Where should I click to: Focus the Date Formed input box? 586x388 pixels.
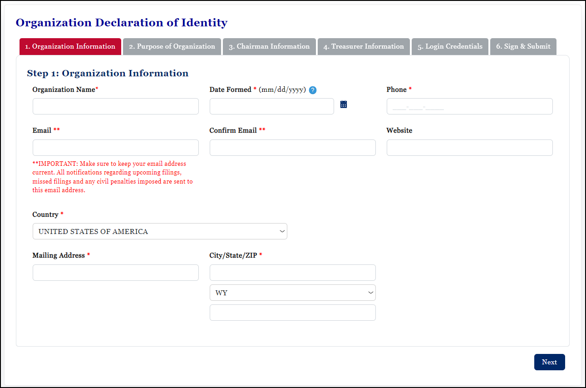coord(271,106)
